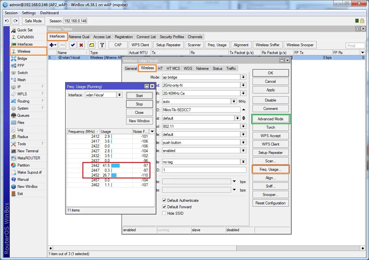Click the remove (minus) toolbar icon
This screenshot has height=260, width=369.
[x=63, y=45]
